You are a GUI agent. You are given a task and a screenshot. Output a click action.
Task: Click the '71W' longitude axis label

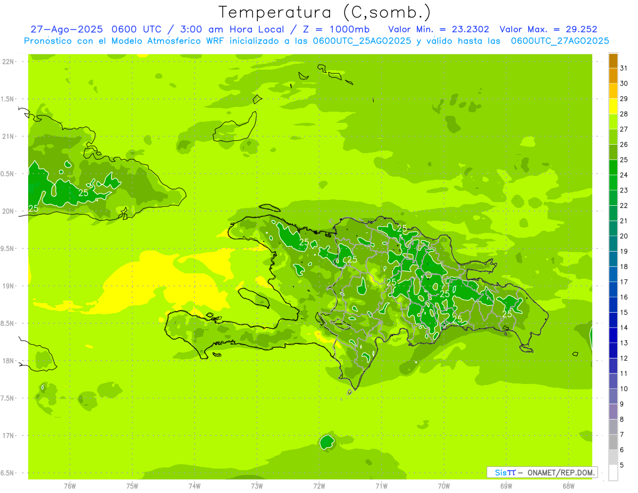point(381,486)
